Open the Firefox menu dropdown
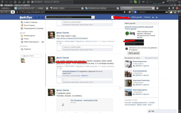This screenshot has width=181, height=113. point(6,8)
